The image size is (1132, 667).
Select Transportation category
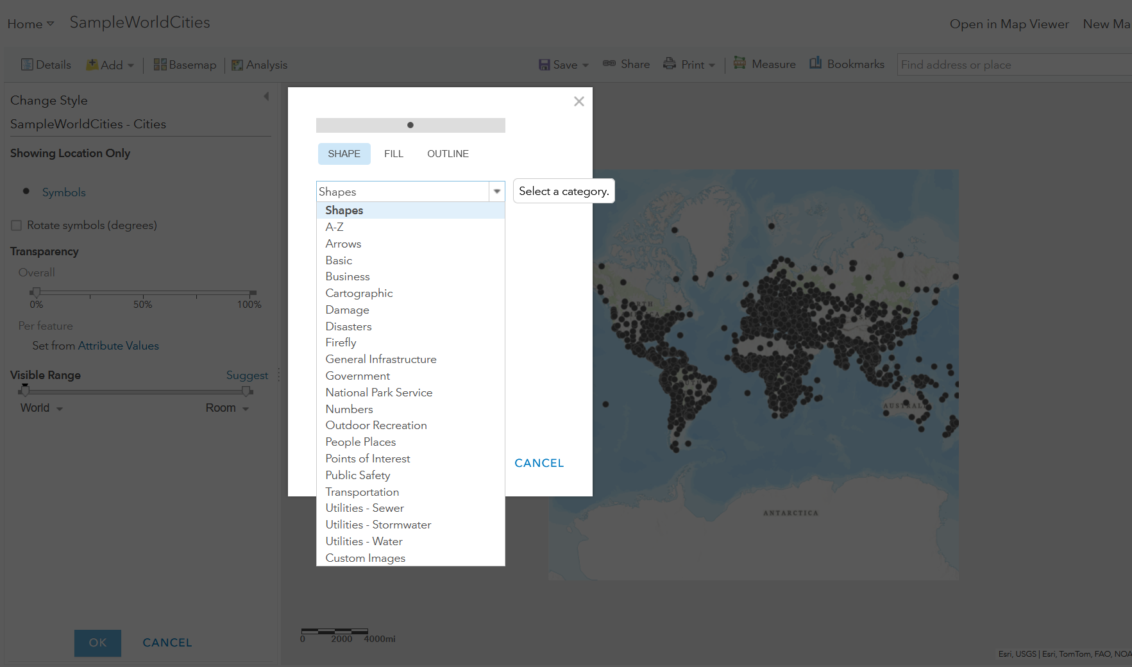pos(410,492)
